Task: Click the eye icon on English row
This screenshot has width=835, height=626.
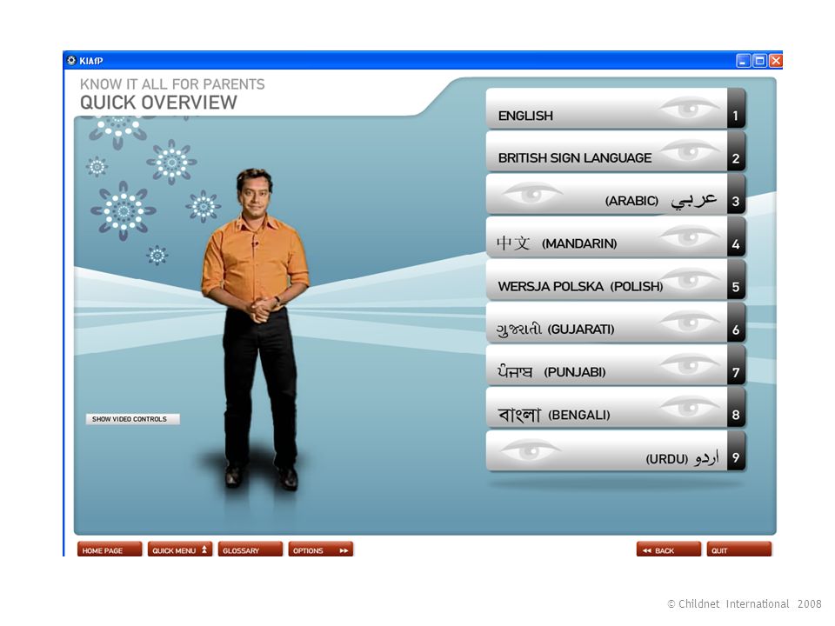Action: click(x=689, y=108)
